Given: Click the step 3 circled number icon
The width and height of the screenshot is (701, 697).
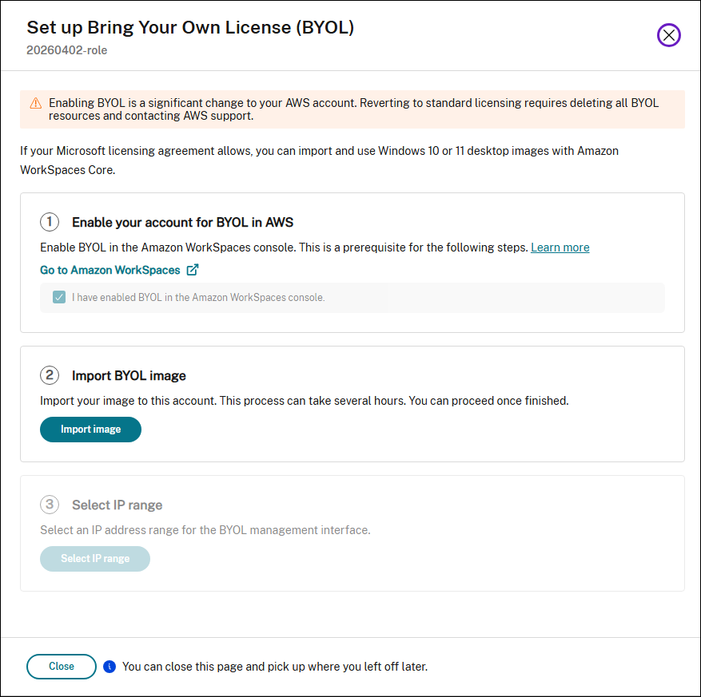Looking at the screenshot, I should pyautogui.click(x=50, y=505).
